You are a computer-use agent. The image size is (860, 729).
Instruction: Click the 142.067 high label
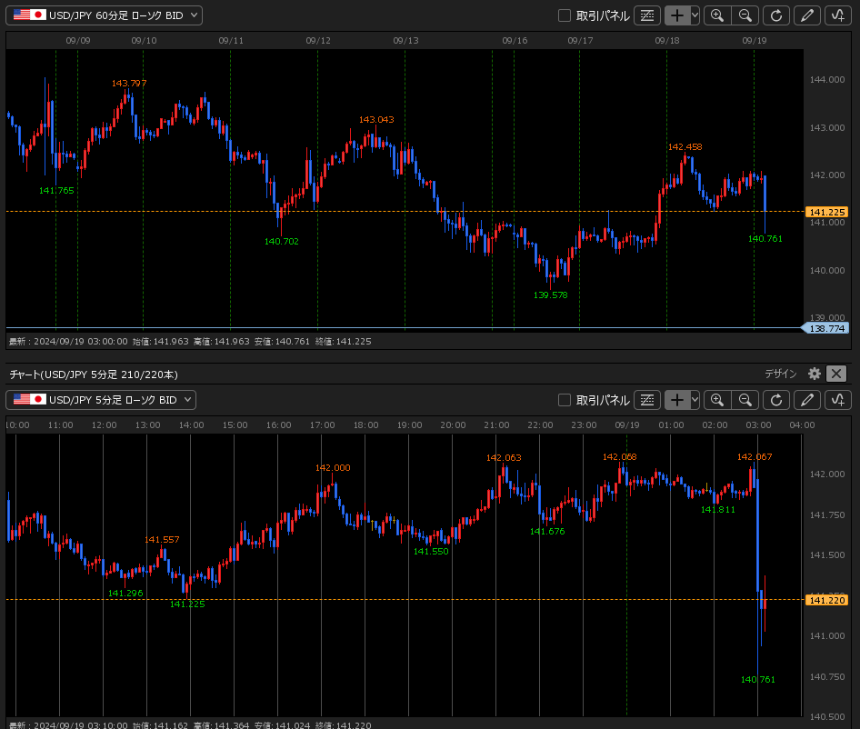(x=755, y=457)
